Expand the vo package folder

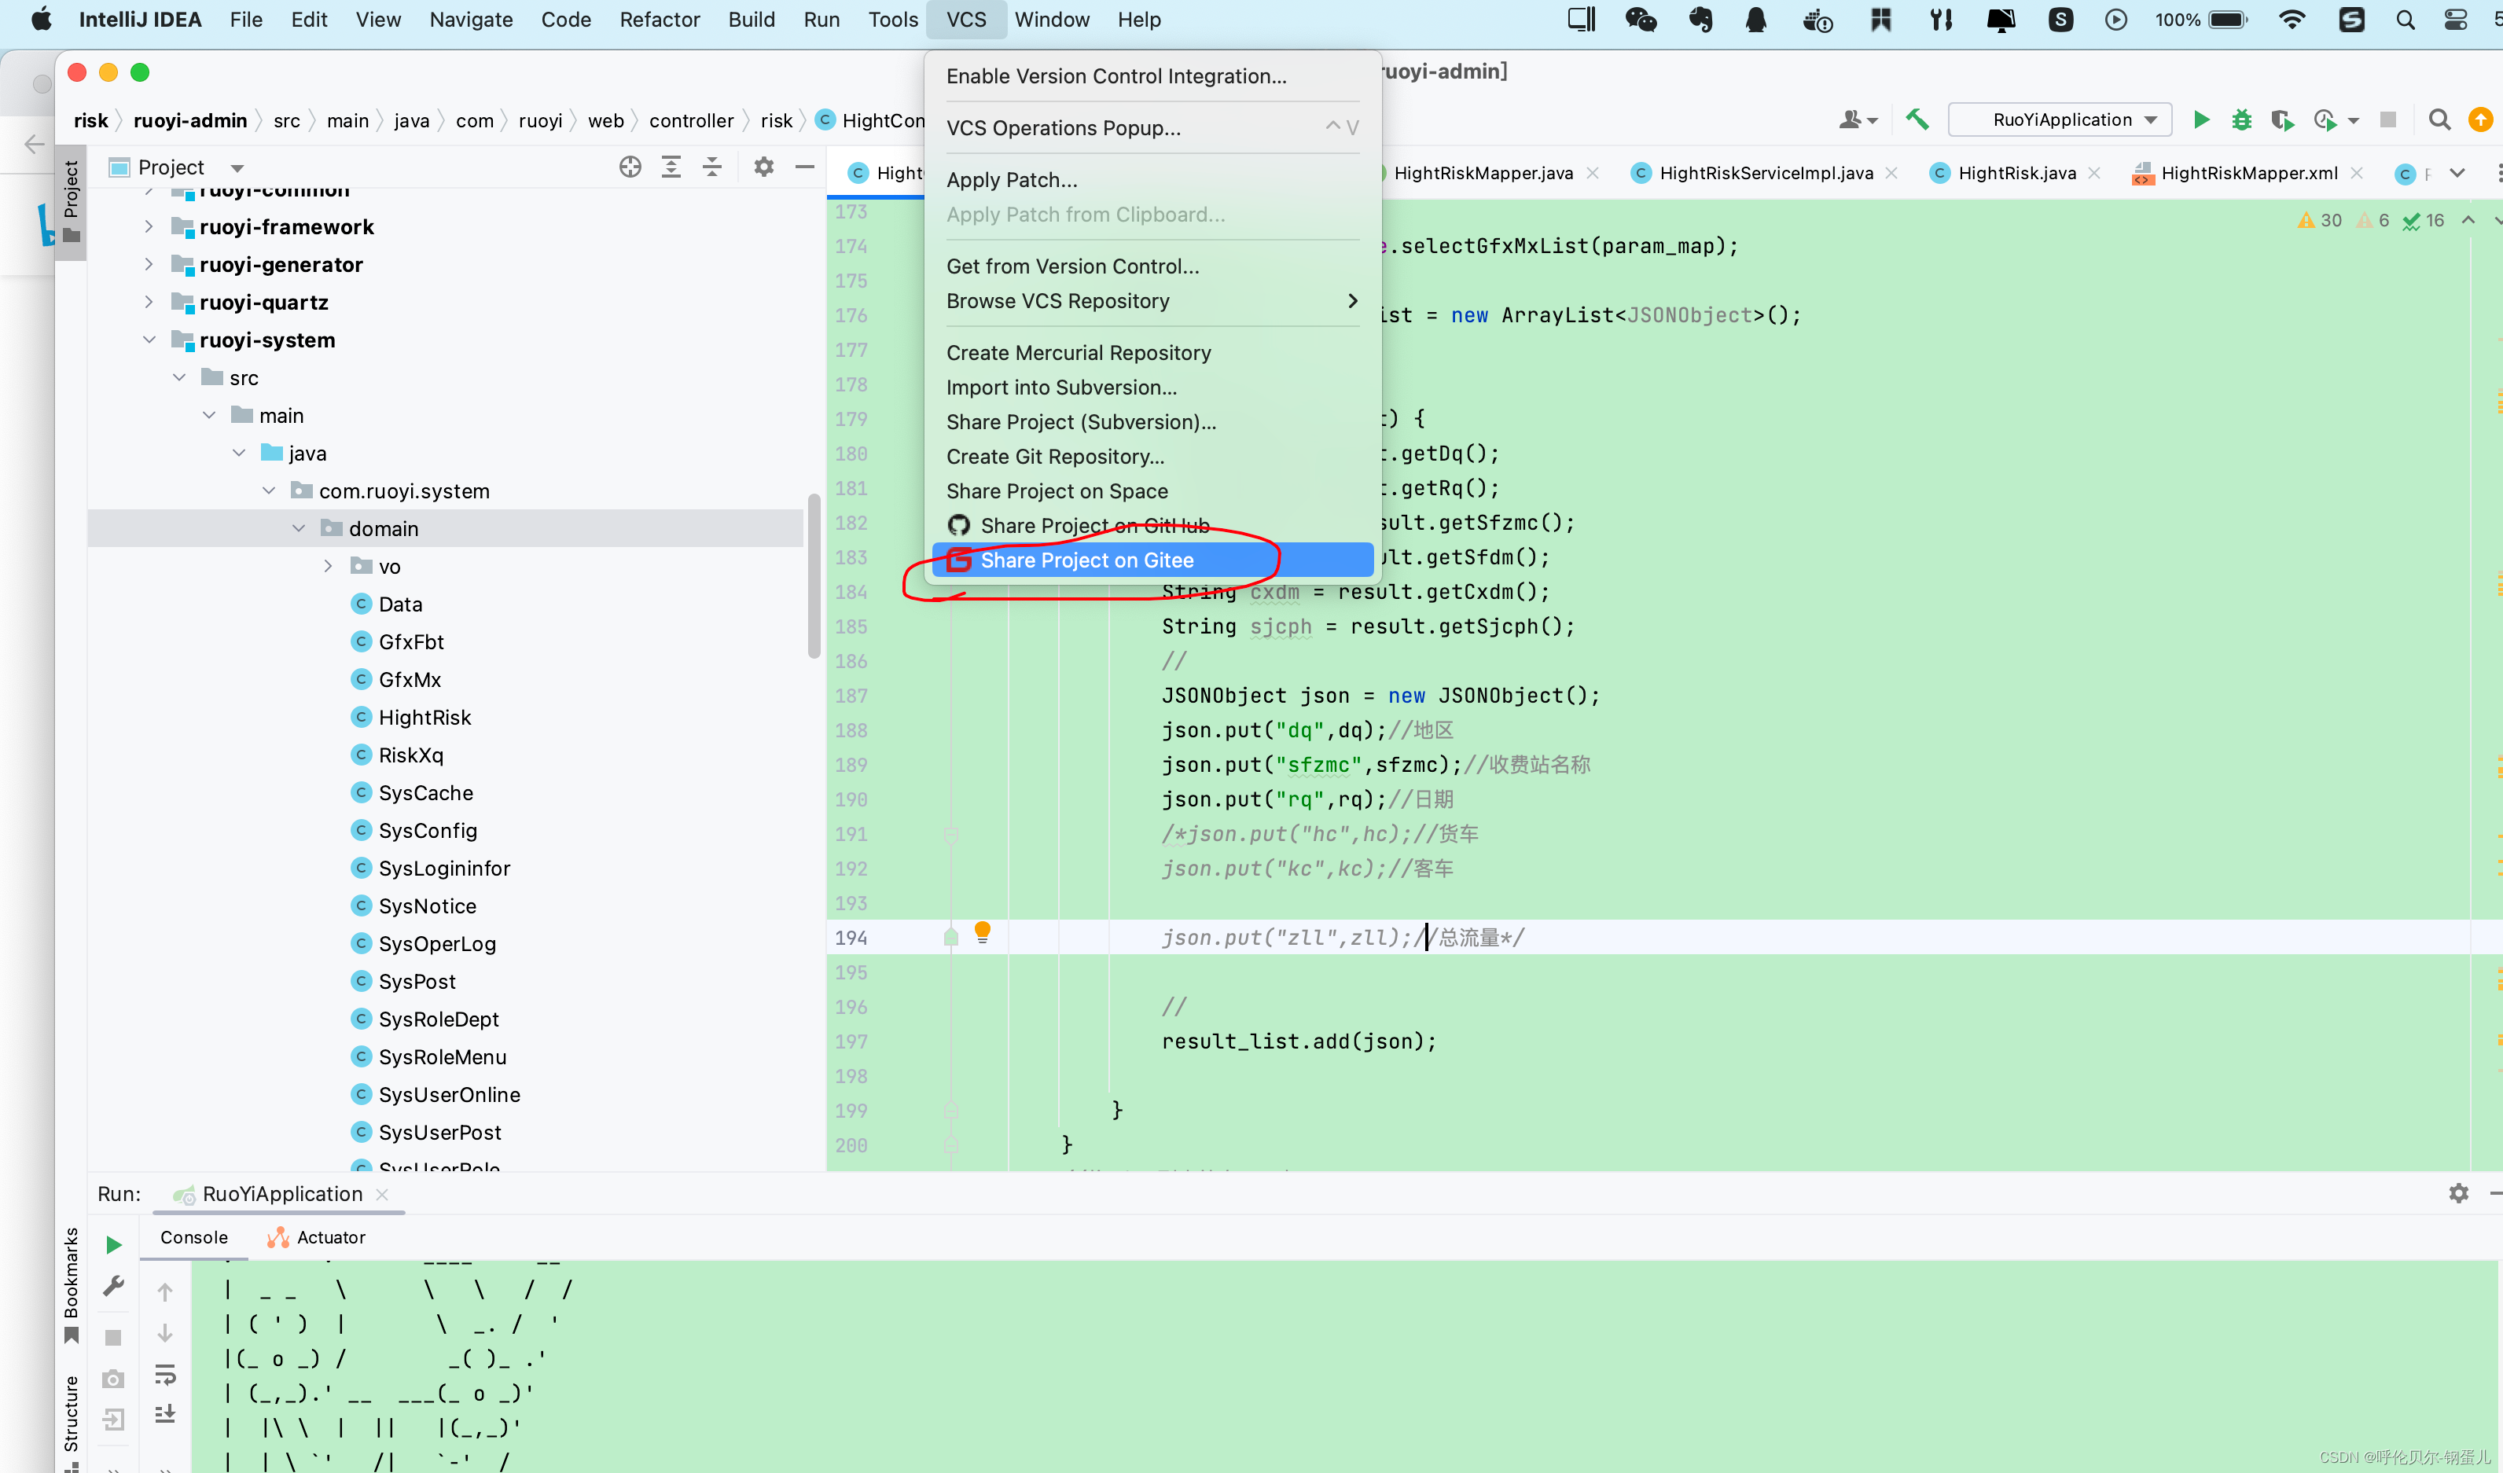[x=328, y=566]
